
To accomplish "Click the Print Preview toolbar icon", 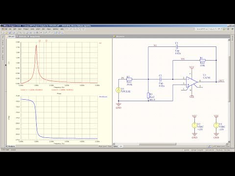I will click(x=17, y=33).
